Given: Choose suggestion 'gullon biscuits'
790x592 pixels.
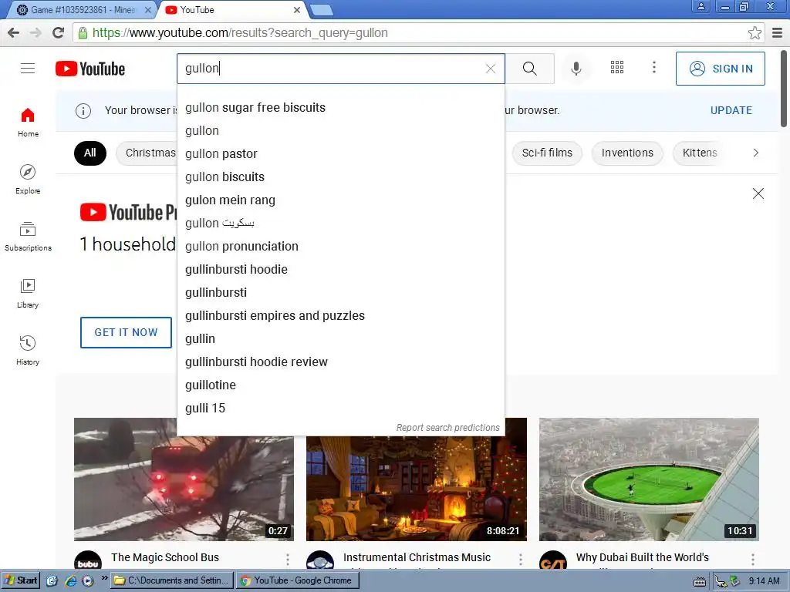Looking at the screenshot, I should (340, 177).
